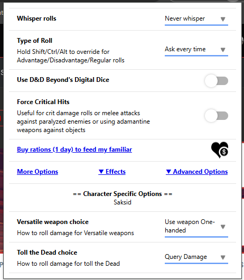The image size is (244, 280).
Task: Open the More Options link
Action: pyautogui.click(x=37, y=172)
